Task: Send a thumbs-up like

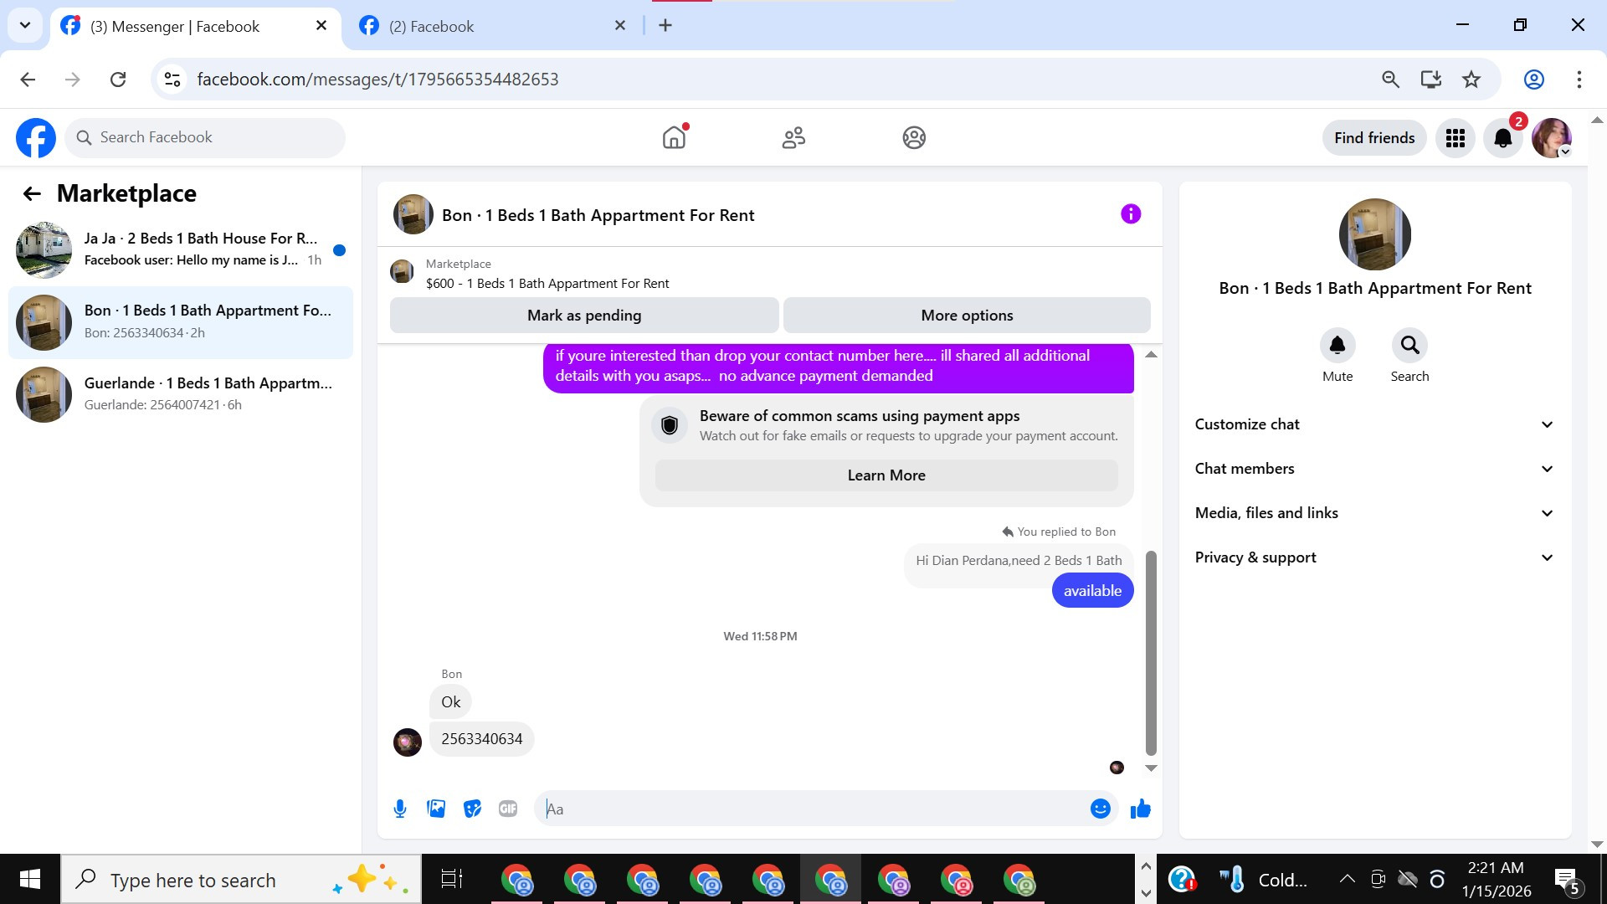Action: pos(1140,809)
